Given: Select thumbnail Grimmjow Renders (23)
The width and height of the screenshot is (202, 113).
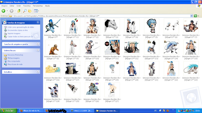Looking at the screenshot, I should (x=191, y=69).
